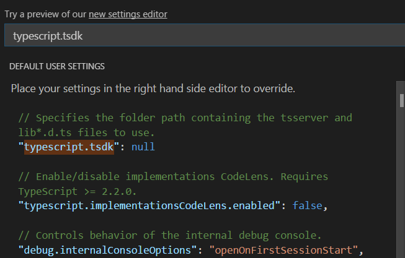Click the settings search box containing typescript.tsdk
The image size is (405, 258).
coord(205,35)
